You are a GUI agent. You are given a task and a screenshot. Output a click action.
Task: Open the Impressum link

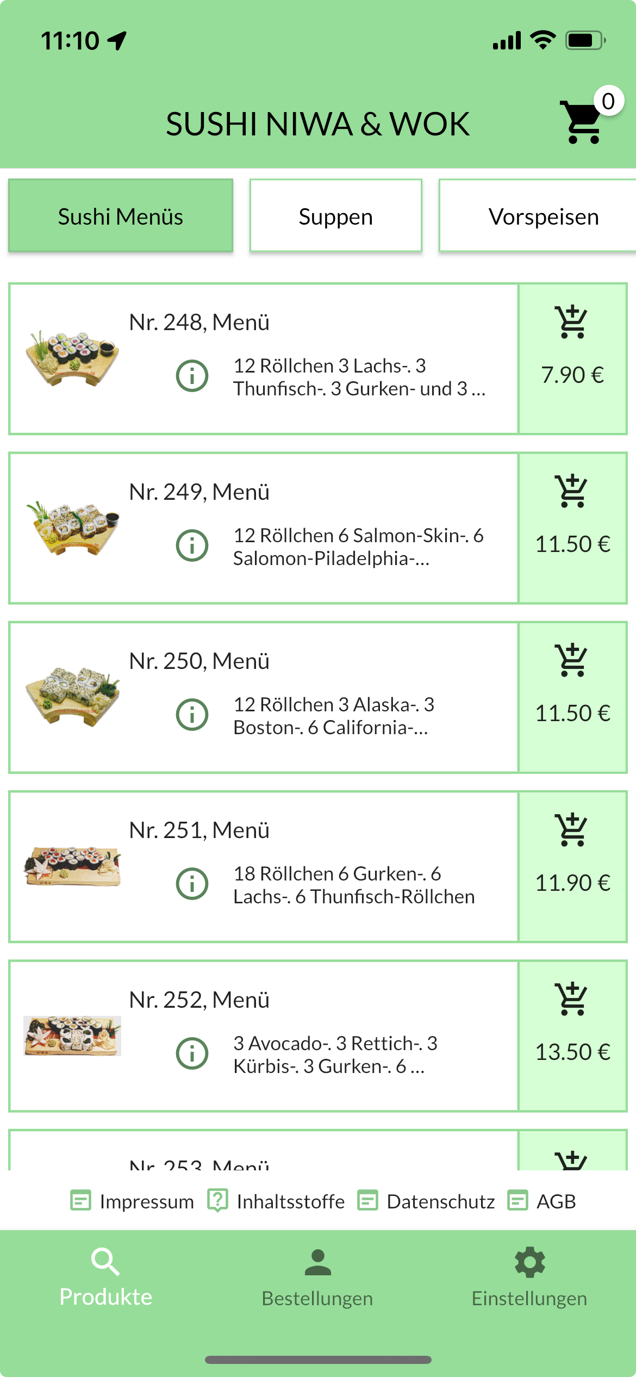133,1201
